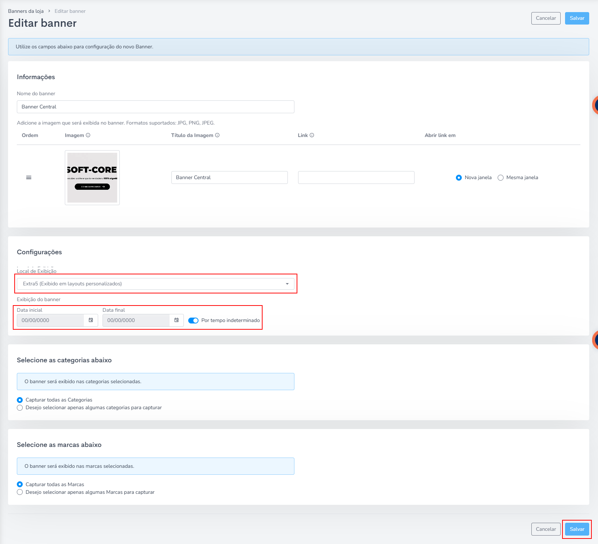This screenshot has width=598, height=544.
Task: Click the breadcrumb chevron separator
Action: point(49,11)
